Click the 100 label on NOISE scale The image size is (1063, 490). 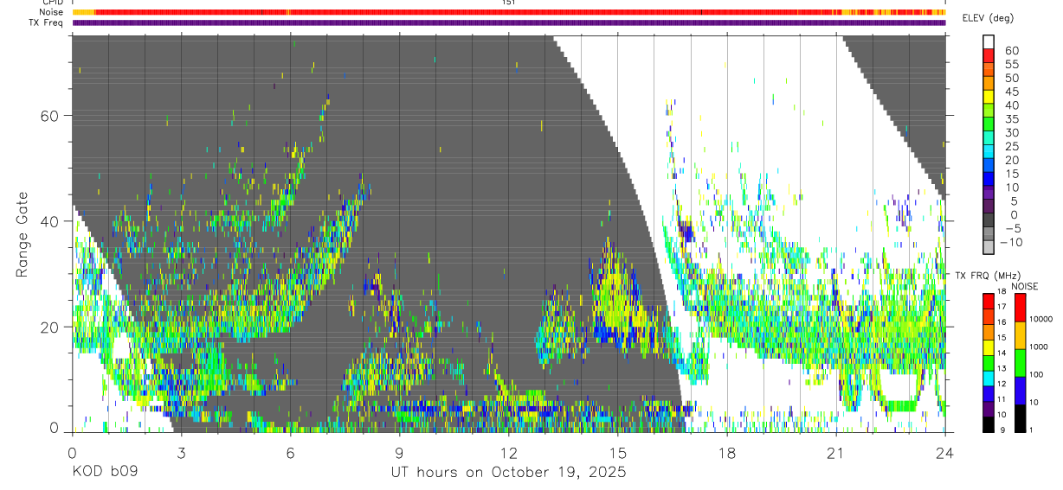click(x=1036, y=375)
